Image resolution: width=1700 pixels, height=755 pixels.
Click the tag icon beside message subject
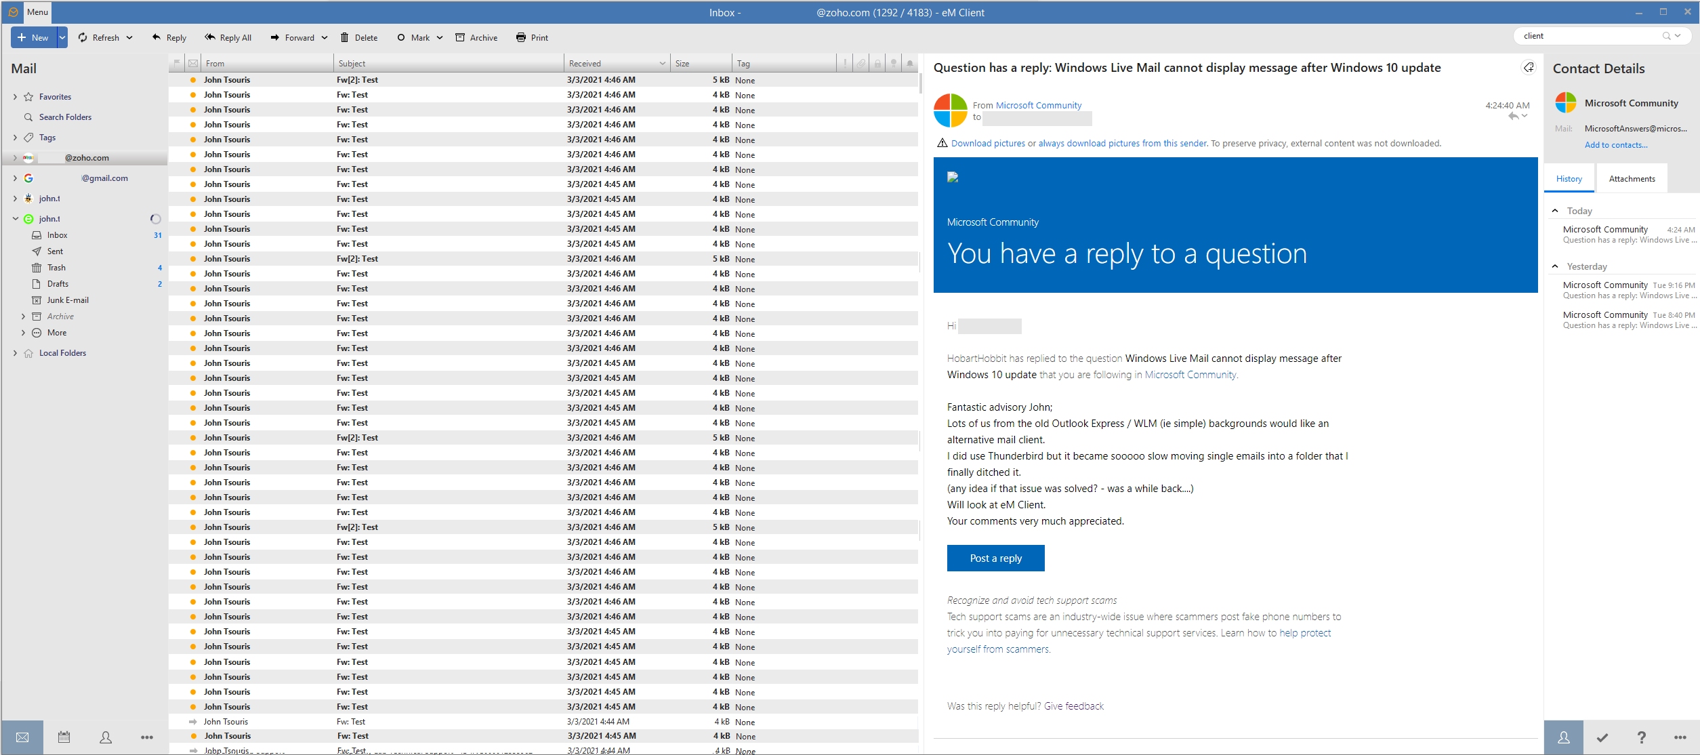point(1529,67)
